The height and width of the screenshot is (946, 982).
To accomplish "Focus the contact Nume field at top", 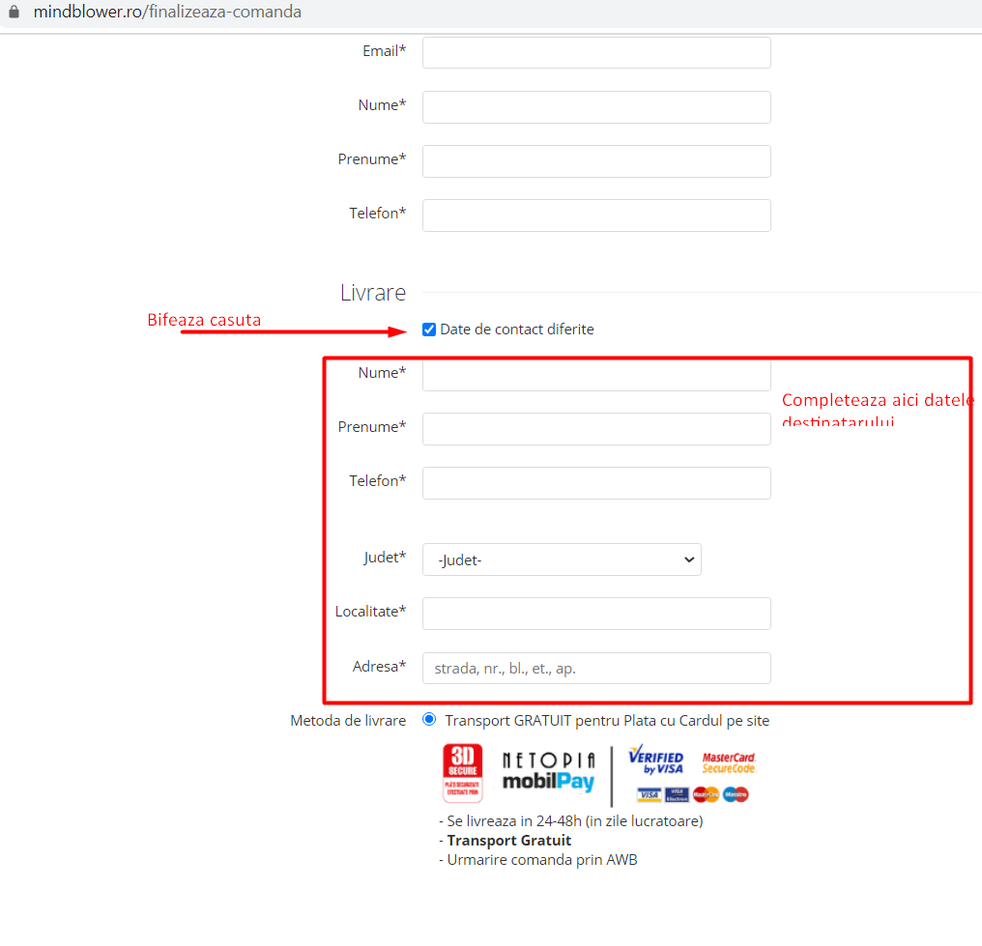I will click(x=596, y=107).
